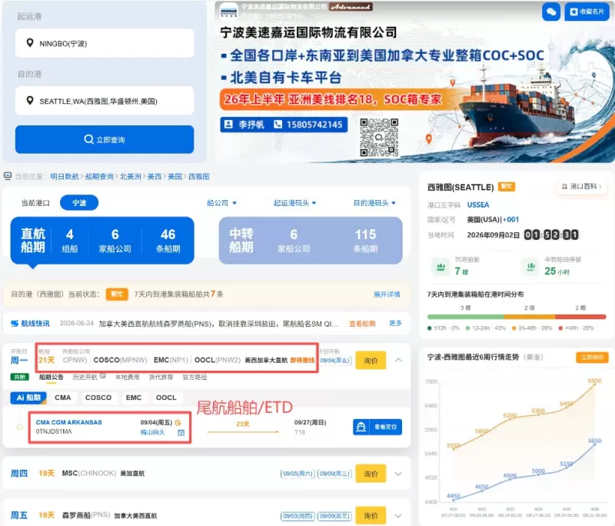Save the business card with 收藏名片

(587, 12)
